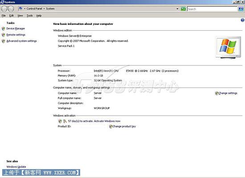245x178 pixels.
Task: Click the Windows logo monitor image
Action: (228, 48)
